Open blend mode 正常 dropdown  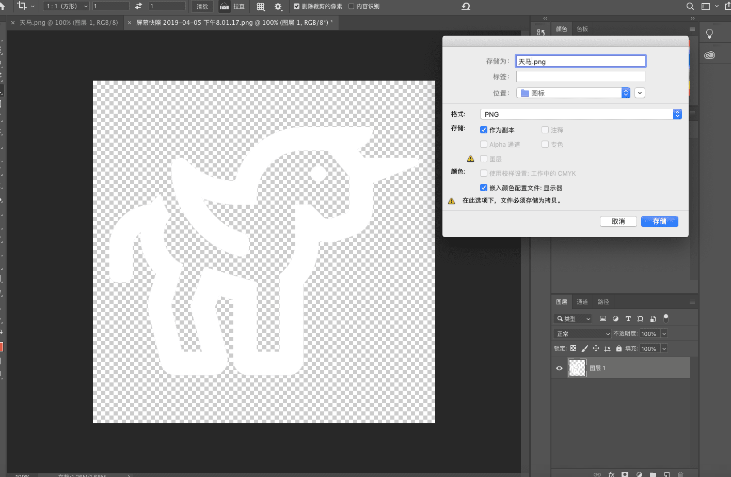(582, 334)
